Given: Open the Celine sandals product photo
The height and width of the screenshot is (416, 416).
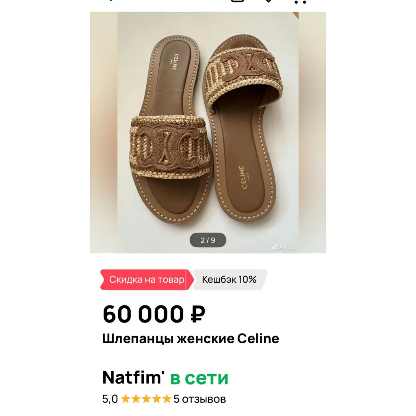Looking at the screenshot, I should tap(208, 132).
